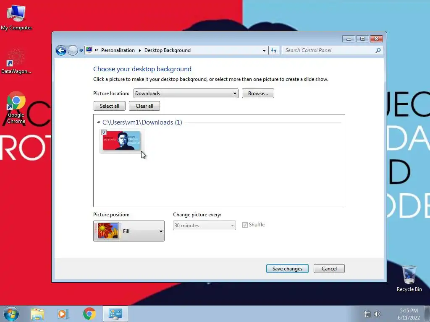Navigate to Personalization breadcrumb
Image resolution: width=430 pixels, height=322 pixels.
[118, 50]
